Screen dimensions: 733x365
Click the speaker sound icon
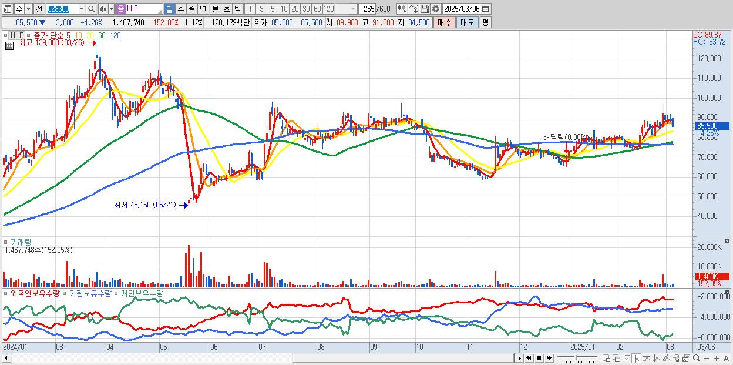pos(103,9)
